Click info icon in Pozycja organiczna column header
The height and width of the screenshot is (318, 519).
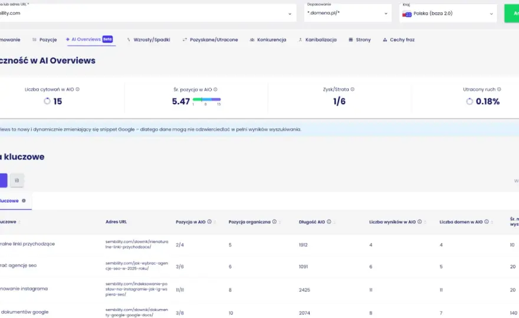[274, 222]
